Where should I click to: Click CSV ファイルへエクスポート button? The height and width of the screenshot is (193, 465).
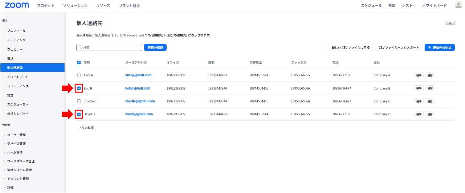(x=399, y=48)
